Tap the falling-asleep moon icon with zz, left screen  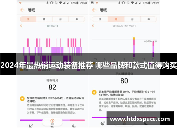click(31, 126)
